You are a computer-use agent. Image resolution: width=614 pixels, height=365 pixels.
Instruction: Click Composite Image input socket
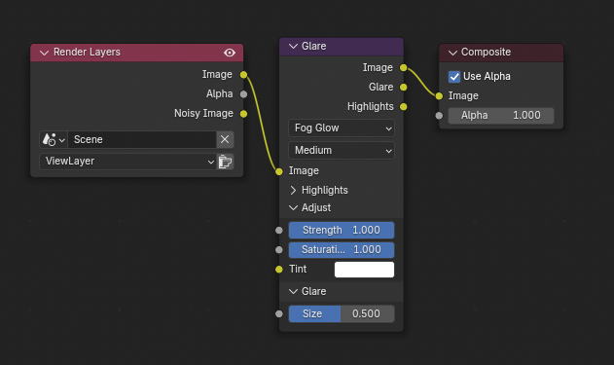tap(439, 96)
